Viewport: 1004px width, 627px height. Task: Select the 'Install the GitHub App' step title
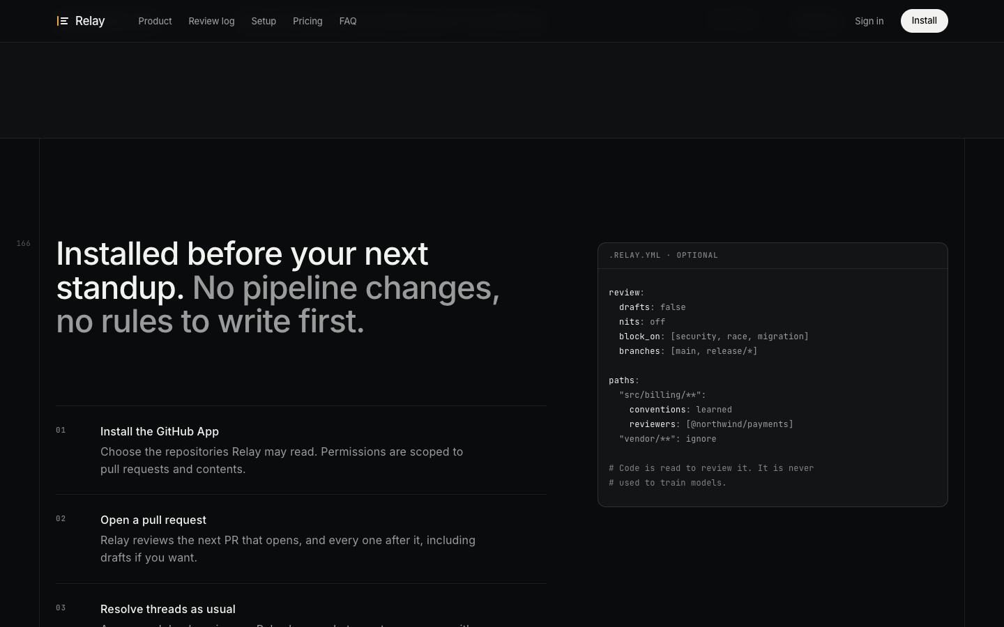tap(160, 431)
